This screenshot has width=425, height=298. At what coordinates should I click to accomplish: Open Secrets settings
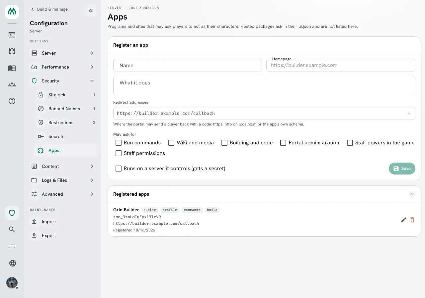66,136
